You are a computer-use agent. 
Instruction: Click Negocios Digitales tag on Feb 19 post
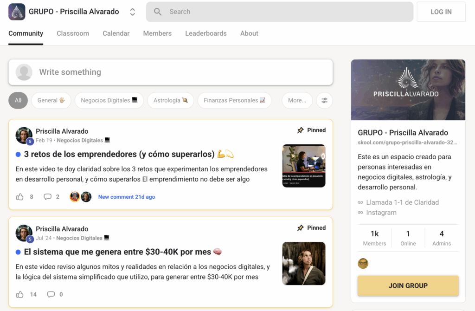point(83,140)
